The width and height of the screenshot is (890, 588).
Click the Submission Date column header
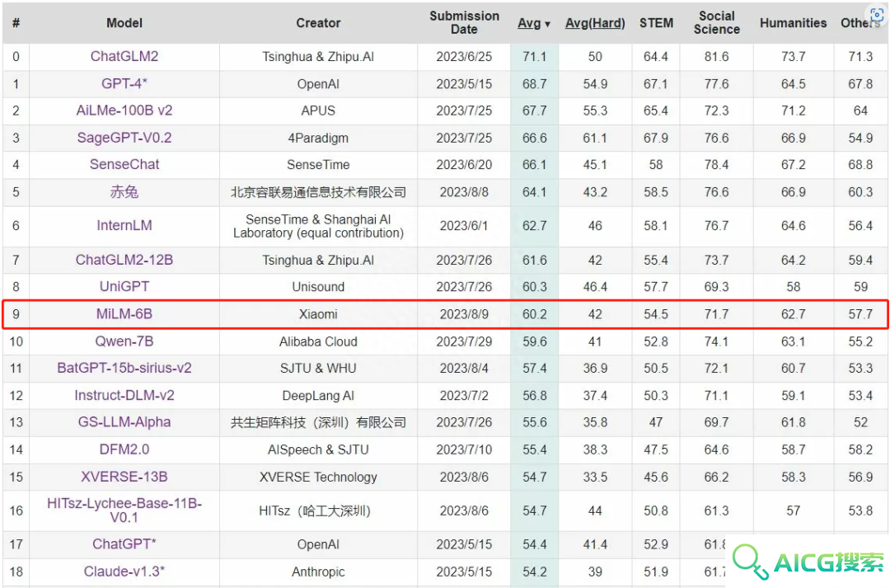pyautogui.click(x=464, y=23)
